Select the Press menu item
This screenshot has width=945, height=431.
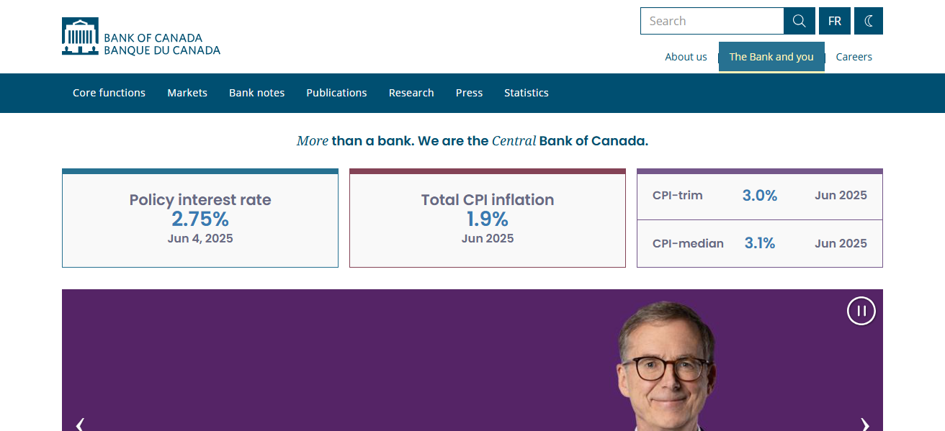(x=469, y=93)
